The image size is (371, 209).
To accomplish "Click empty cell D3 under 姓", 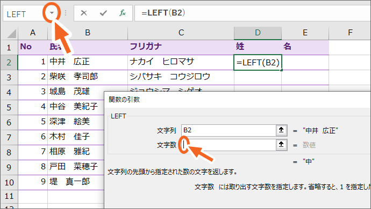I will coord(258,77).
